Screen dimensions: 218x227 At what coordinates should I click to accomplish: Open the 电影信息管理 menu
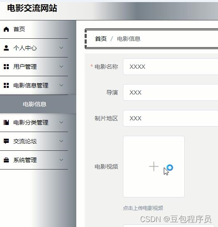point(34,85)
